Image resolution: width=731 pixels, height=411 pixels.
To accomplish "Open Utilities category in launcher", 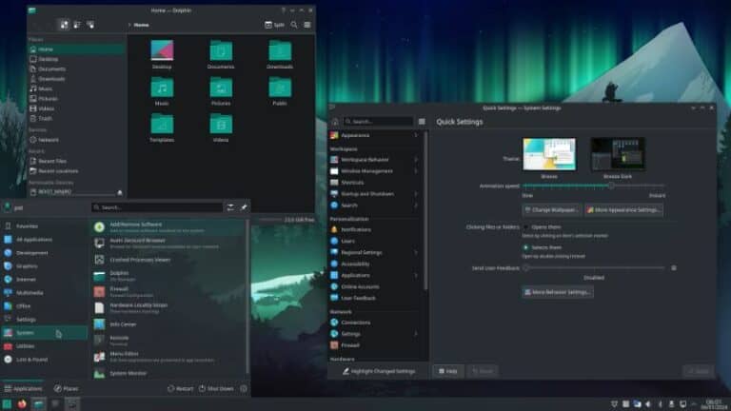I will [45, 346].
